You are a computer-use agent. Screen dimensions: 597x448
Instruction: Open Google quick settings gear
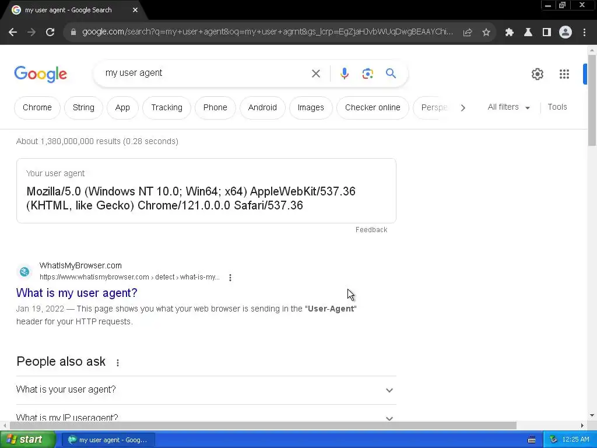537,74
